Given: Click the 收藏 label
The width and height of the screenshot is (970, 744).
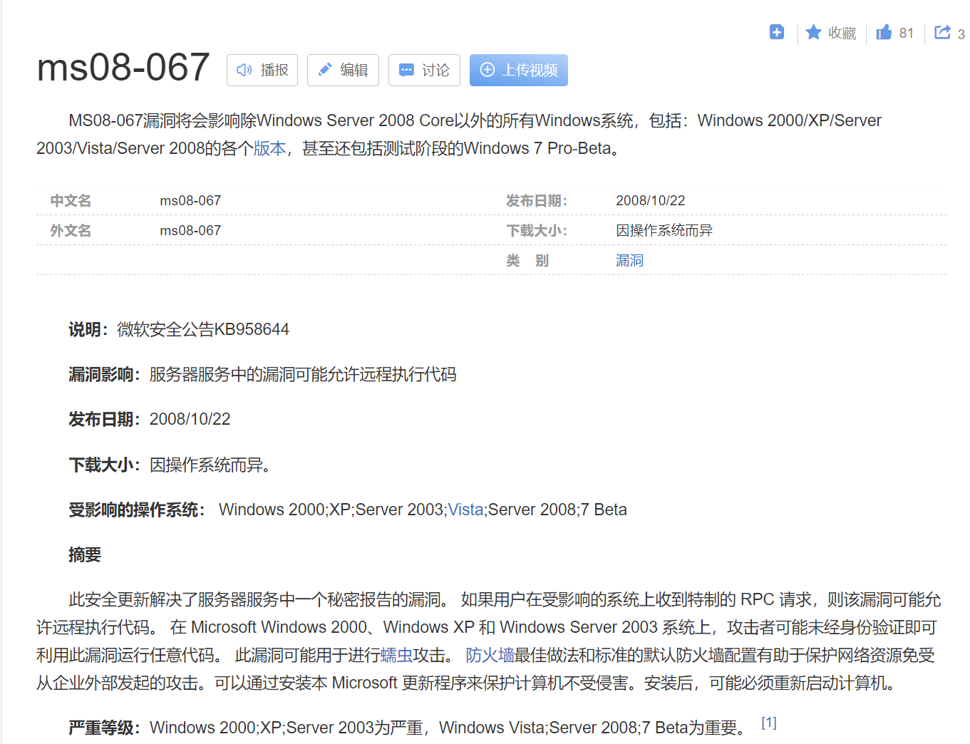Looking at the screenshot, I should 842,33.
